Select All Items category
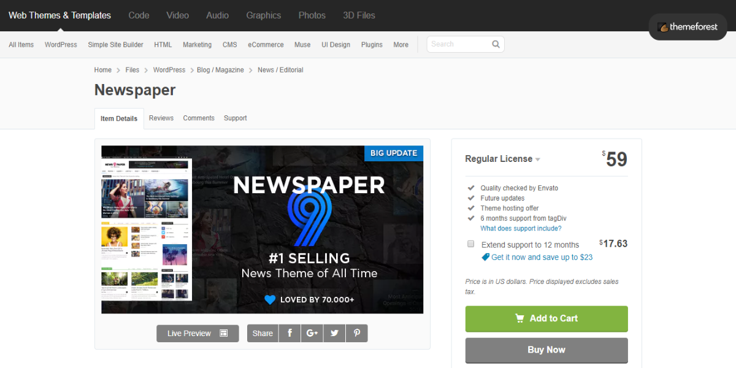Viewport: 736px width, 368px height. coord(21,45)
